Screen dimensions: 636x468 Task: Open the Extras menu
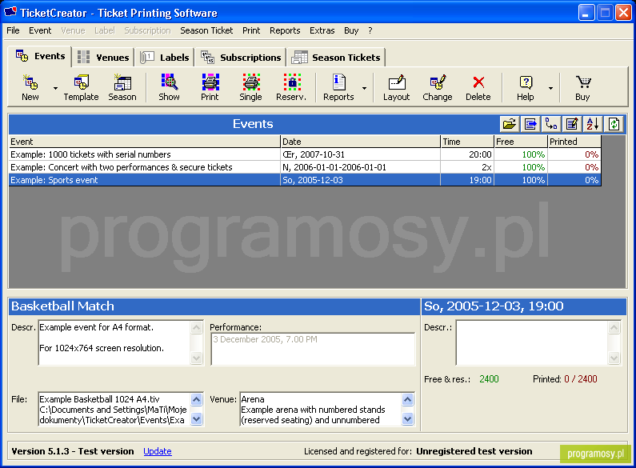click(322, 30)
